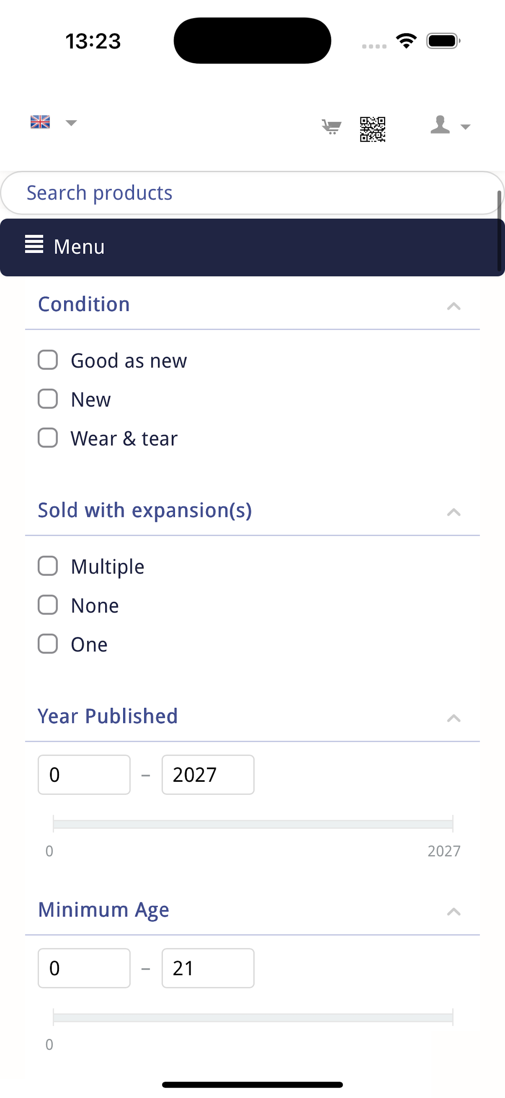Click the Year Published maximum 2027 field
505x1098 pixels.
pos(208,774)
